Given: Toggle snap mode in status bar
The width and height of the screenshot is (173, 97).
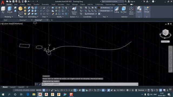Looking at the screenshot, I should tap(47, 90).
